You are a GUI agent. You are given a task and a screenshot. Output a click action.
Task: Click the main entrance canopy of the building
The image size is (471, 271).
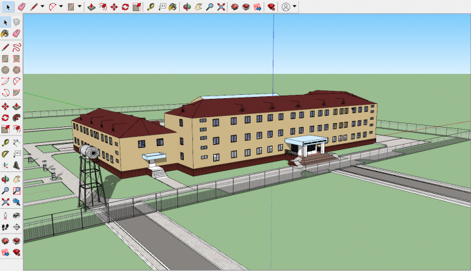coord(306,140)
